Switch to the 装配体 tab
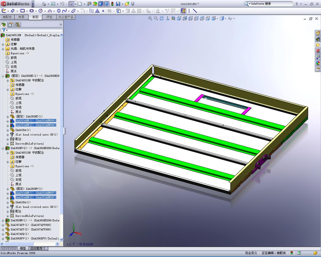Viewport: 321px width, 257px height. [7, 17]
